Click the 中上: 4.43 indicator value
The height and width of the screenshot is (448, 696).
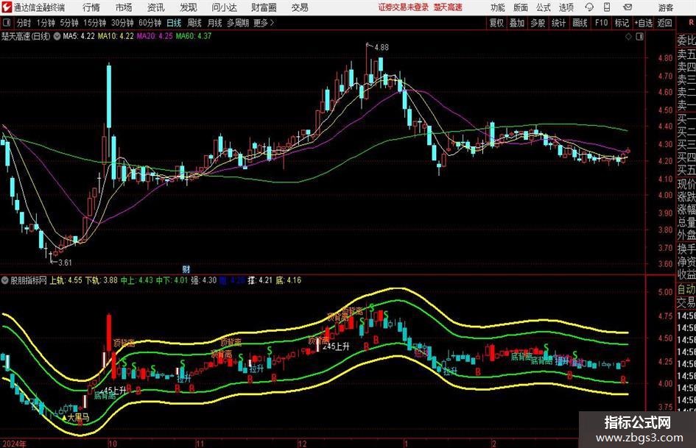tap(137, 280)
